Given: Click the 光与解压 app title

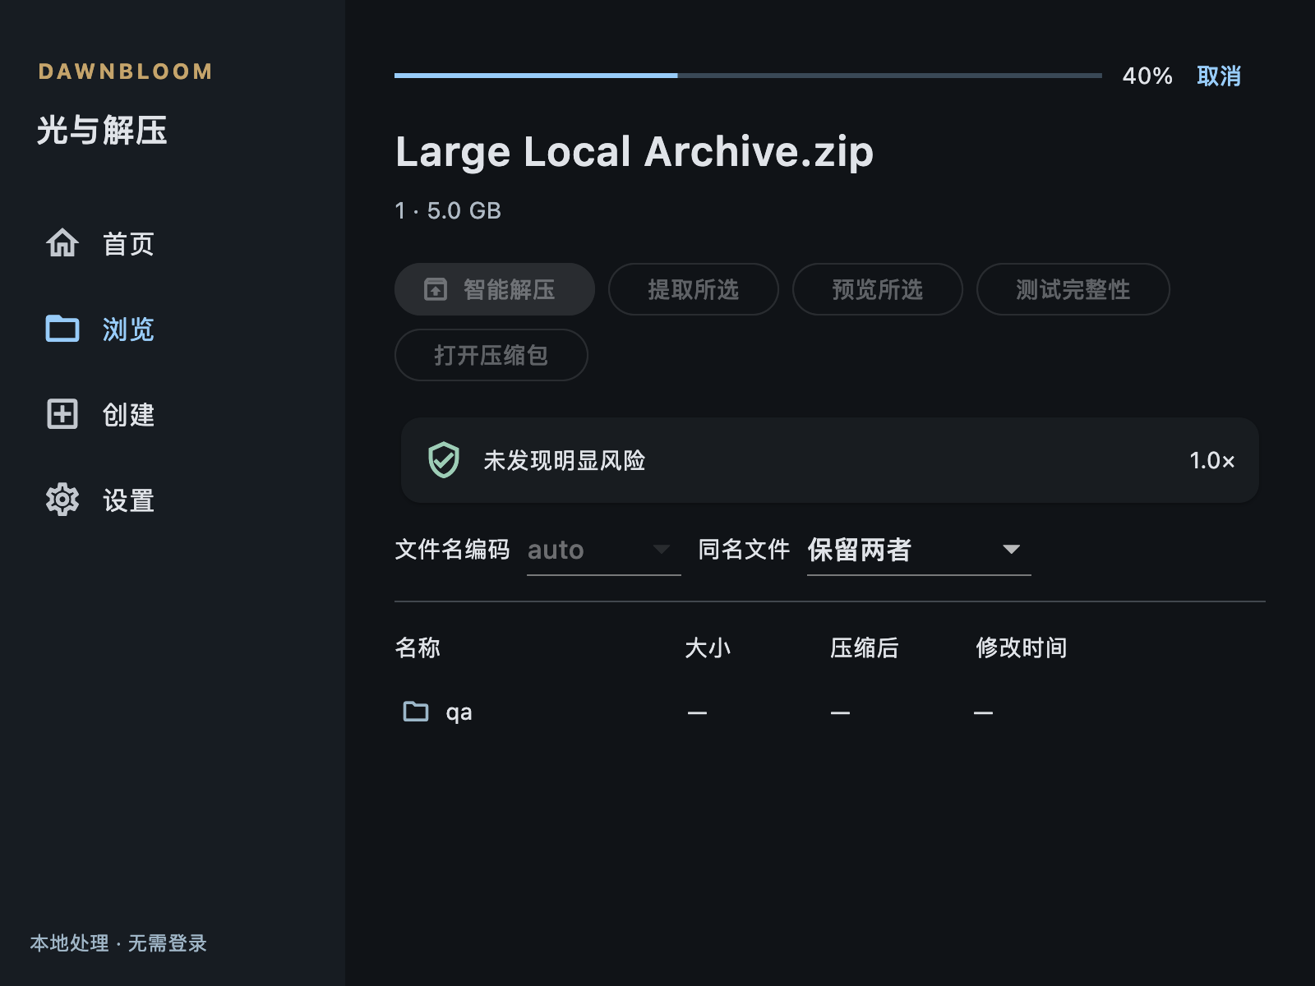Looking at the screenshot, I should click(x=102, y=130).
